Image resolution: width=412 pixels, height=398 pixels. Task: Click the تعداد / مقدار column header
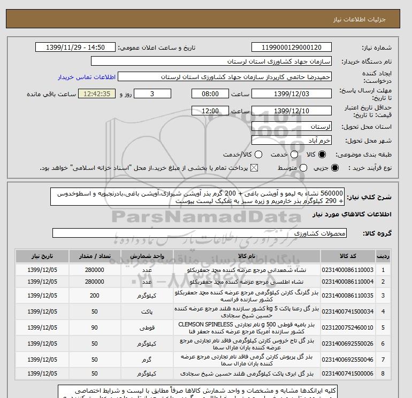pos(95,256)
